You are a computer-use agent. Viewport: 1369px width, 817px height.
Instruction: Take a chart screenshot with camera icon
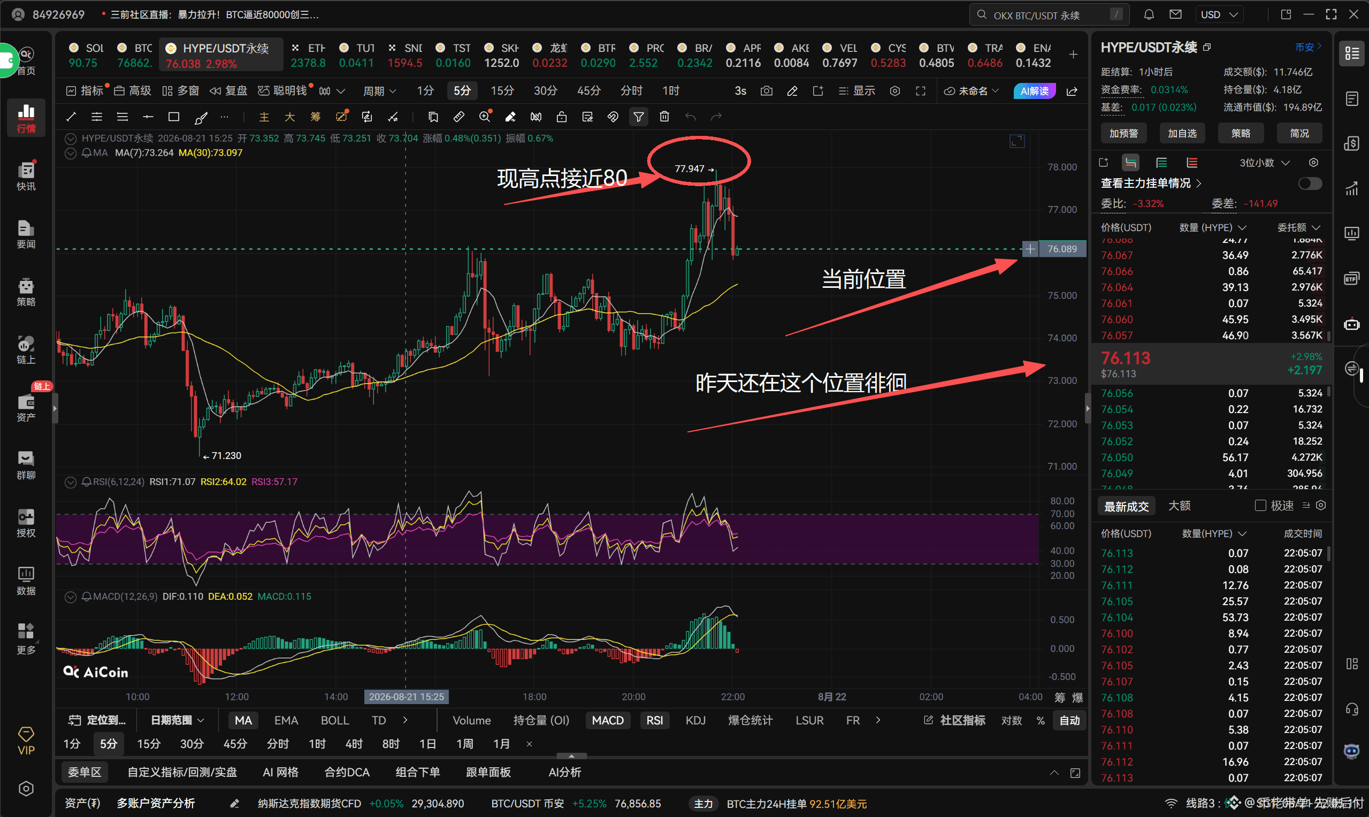(766, 91)
